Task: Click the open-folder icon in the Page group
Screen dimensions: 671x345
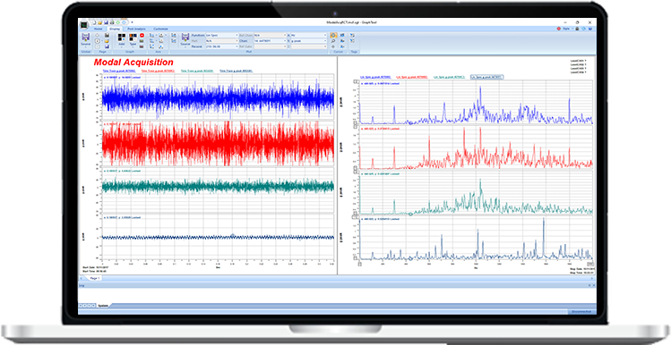Action: 107,41
